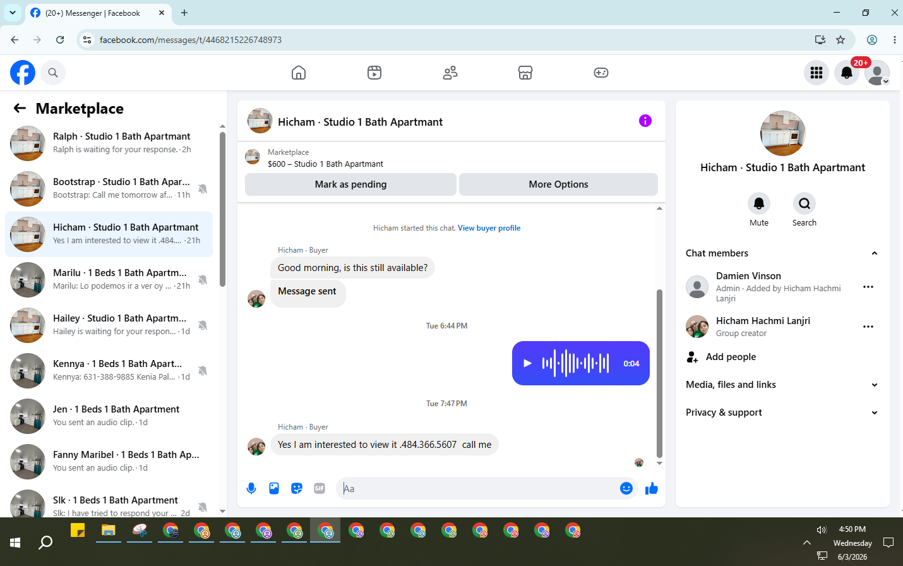
Task: Toggle the conversation information panel
Action: (645, 121)
